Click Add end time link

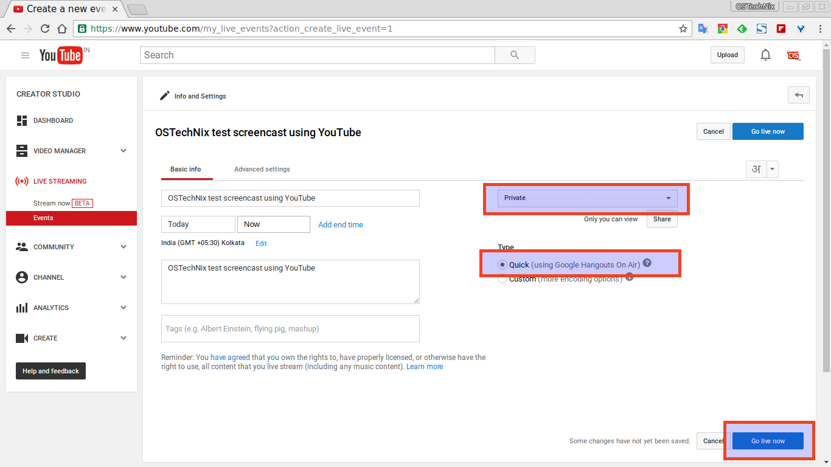(341, 224)
